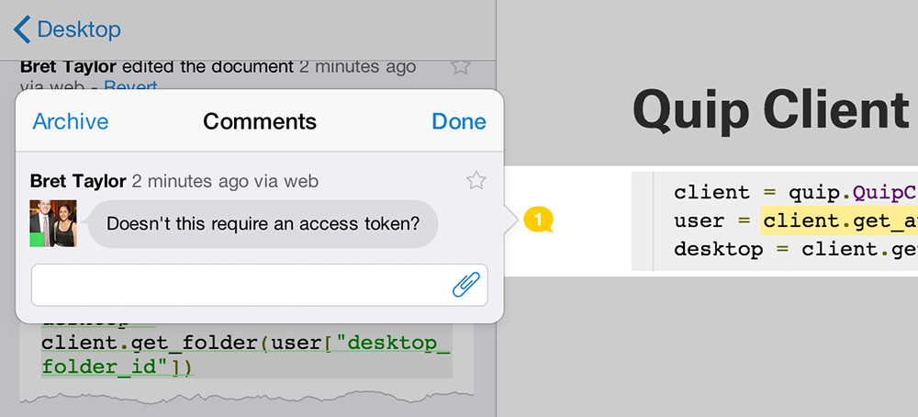
Task: Go back to Desktop folder label
Action: click(78, 29)
